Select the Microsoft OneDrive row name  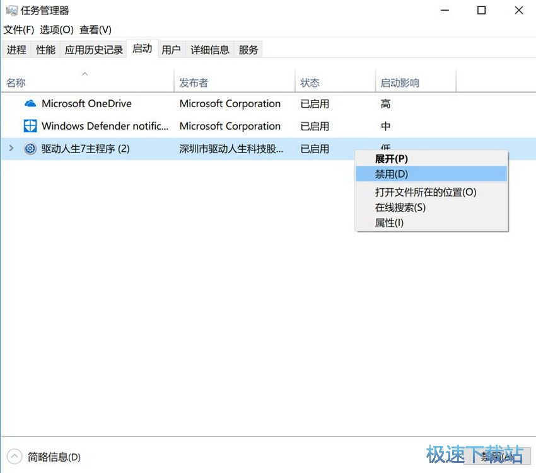[86, 103]
